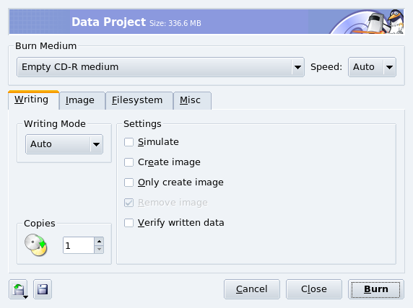This screenshot has width=413, height=308.
Task: Open the Misc tab
Action: click(192, 100)
